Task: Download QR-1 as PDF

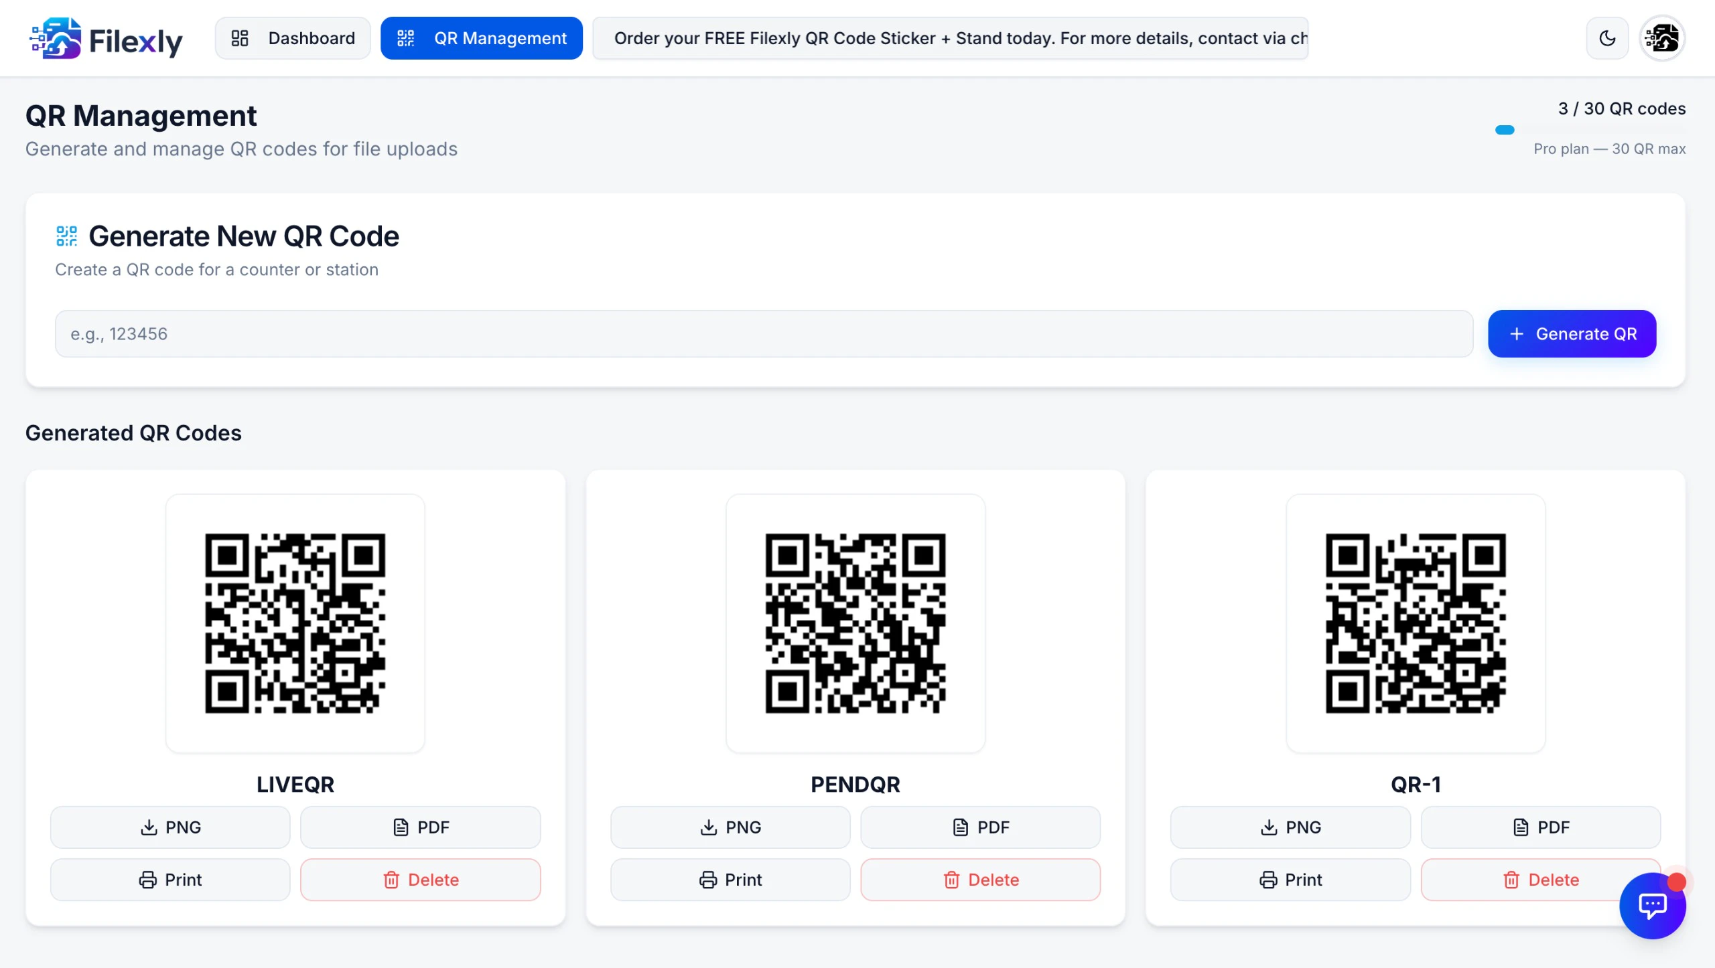Action: coord(1540,827)
